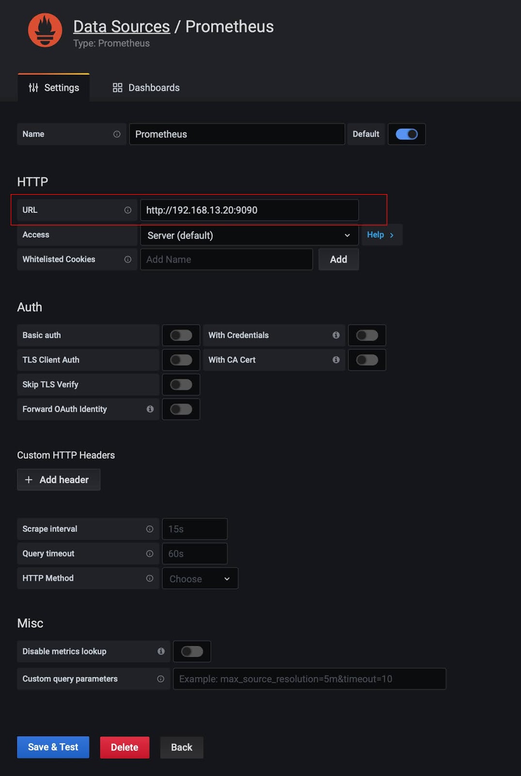Click the Auth section heading
Screen dimensions: 521x776
click(x=30, y=307)
